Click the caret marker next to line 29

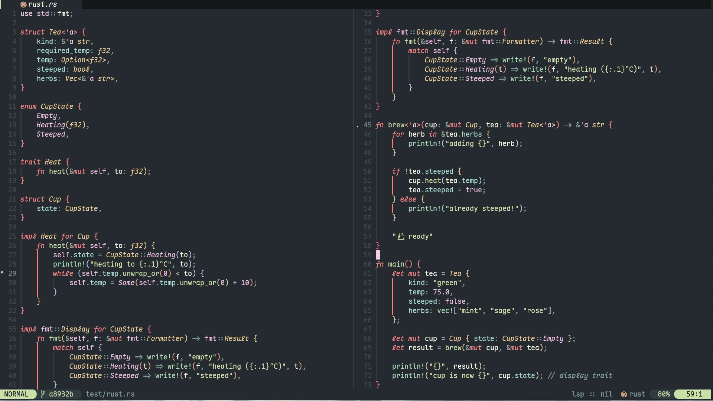click(2, 273)
